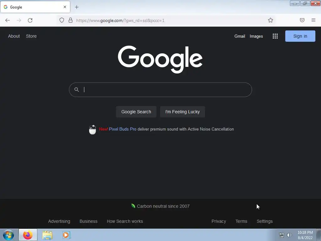Click the forward navigation arrow
321x241 pixels.
tap(19, 20)
